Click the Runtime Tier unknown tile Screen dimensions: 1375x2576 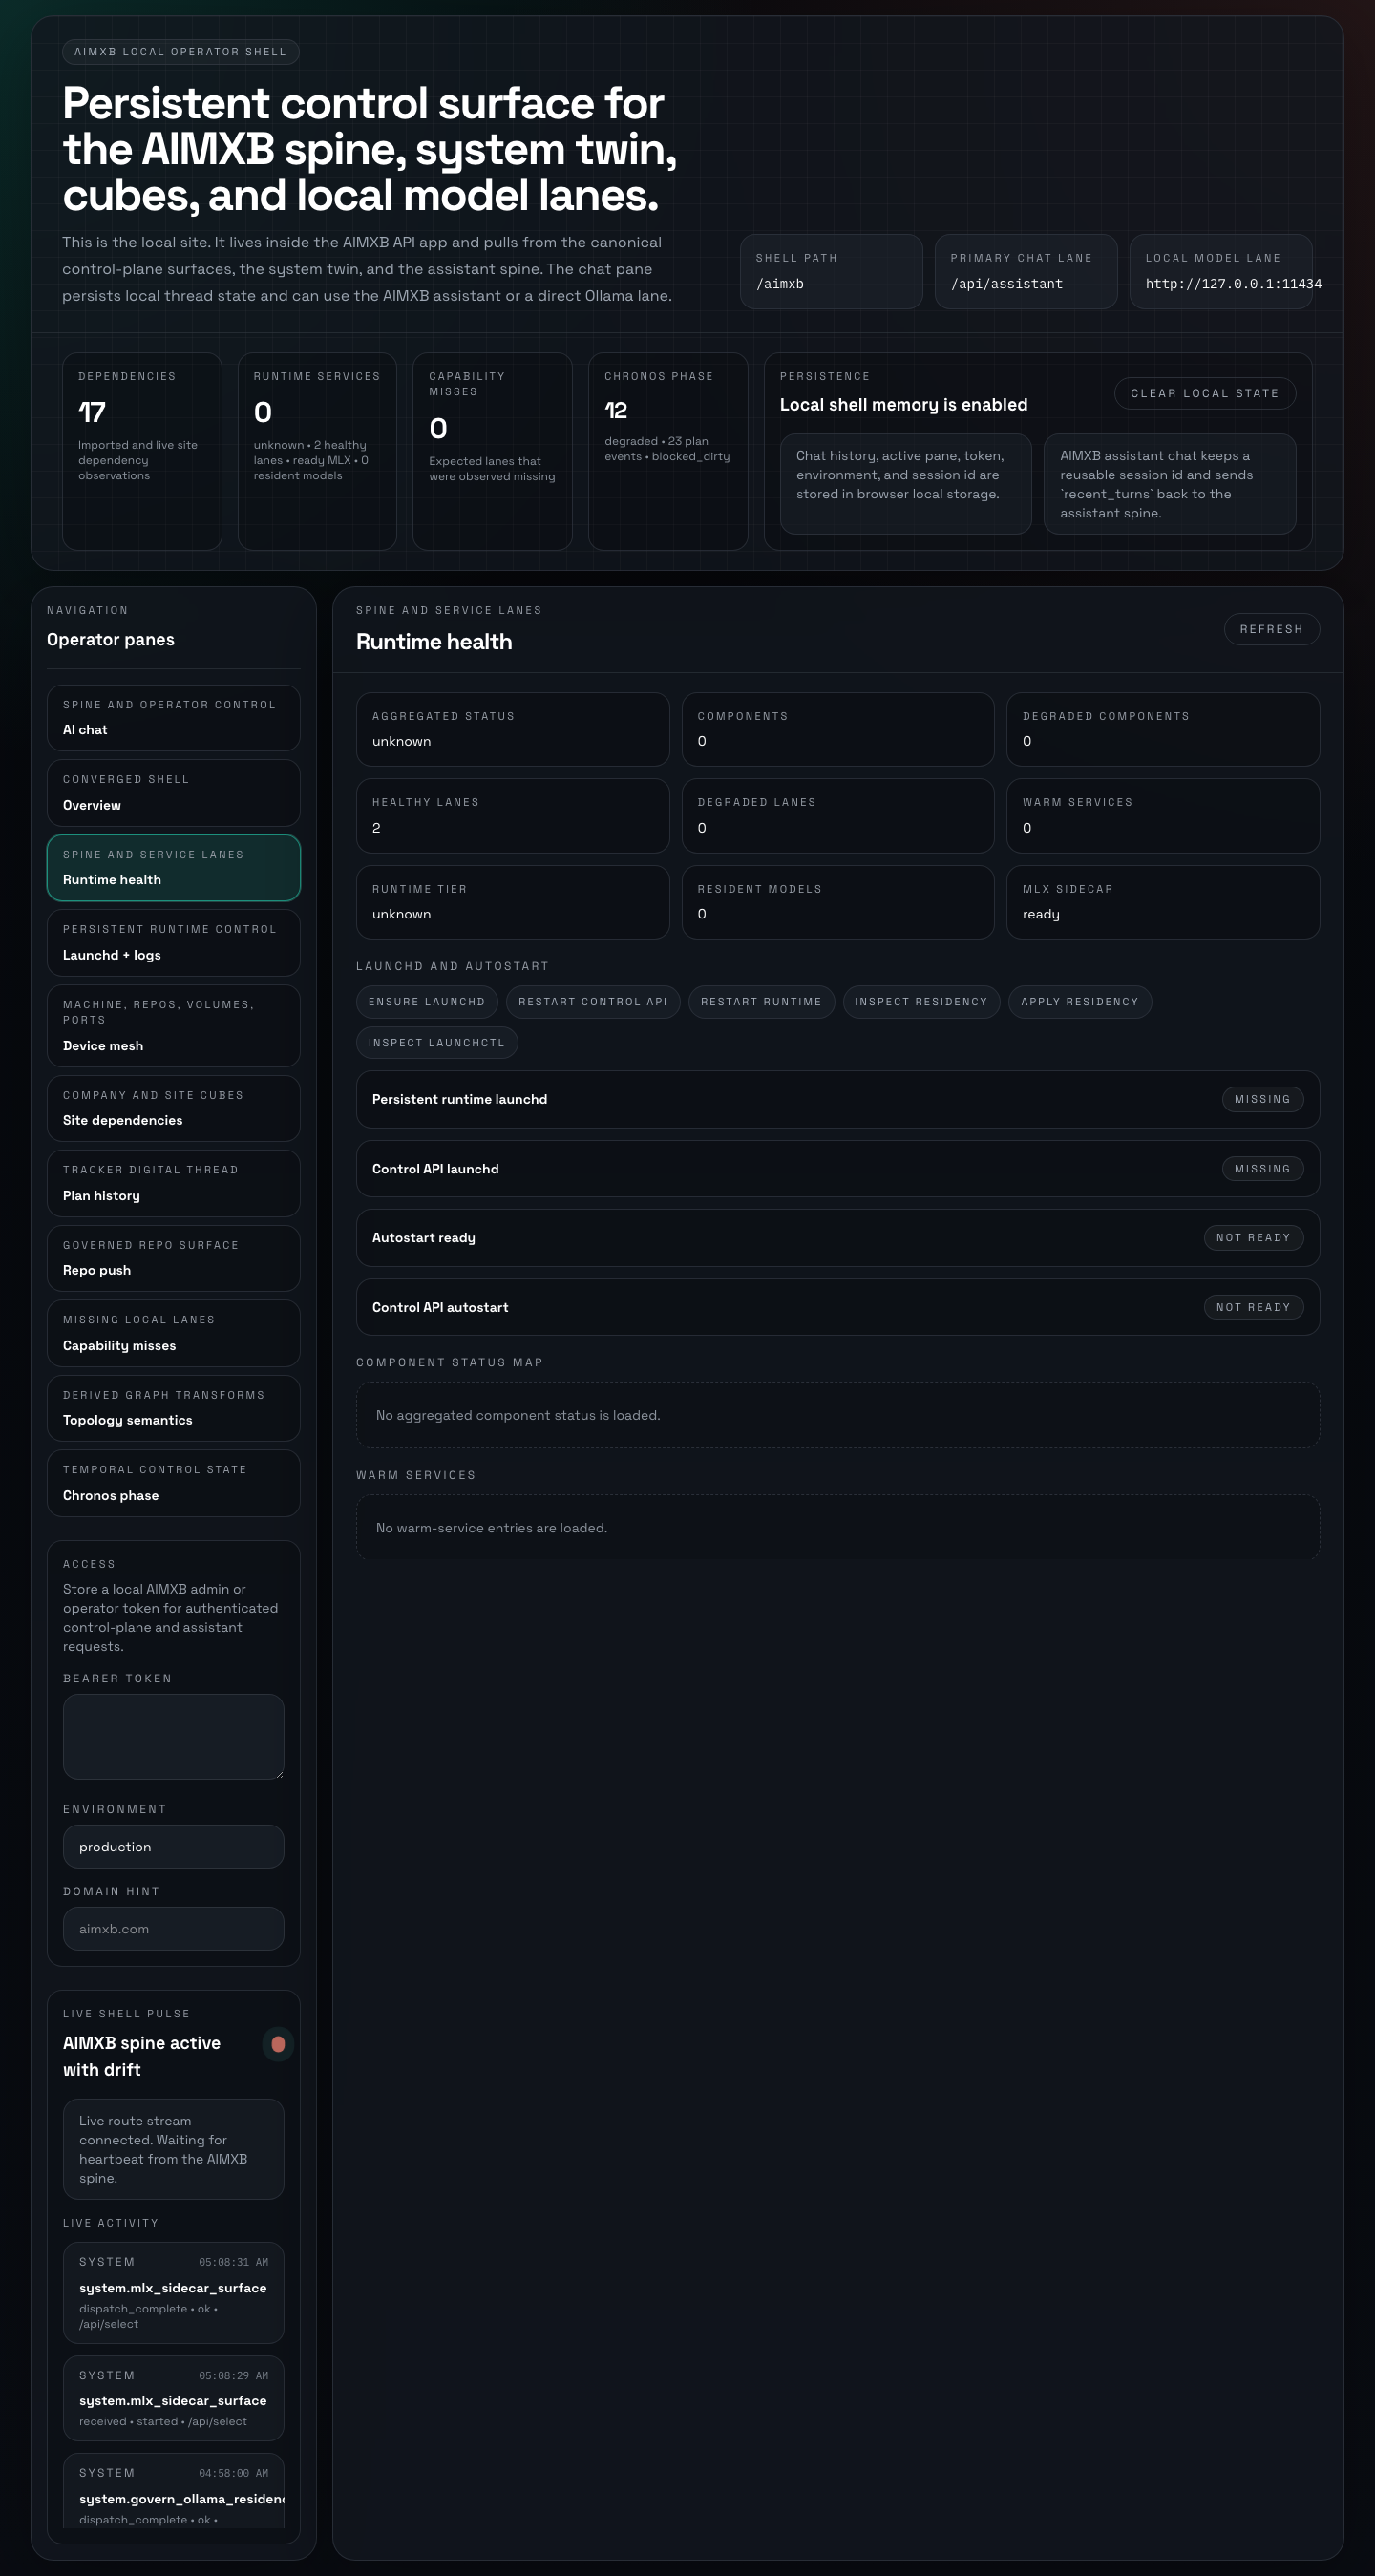(x=513, y=902)
